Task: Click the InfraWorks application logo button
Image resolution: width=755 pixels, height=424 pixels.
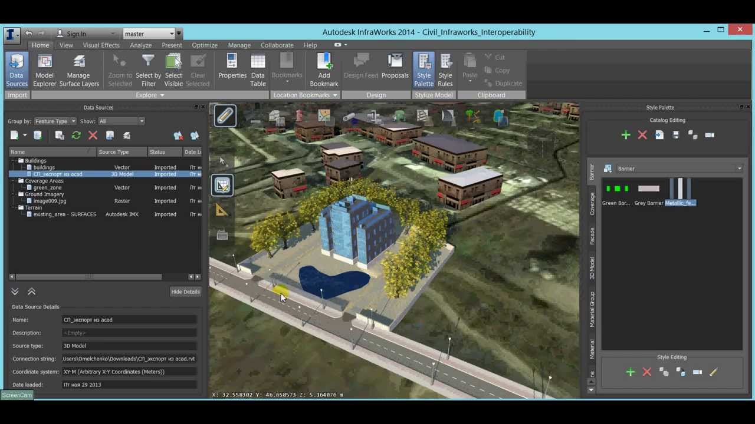Action: (x=11, y=34)
